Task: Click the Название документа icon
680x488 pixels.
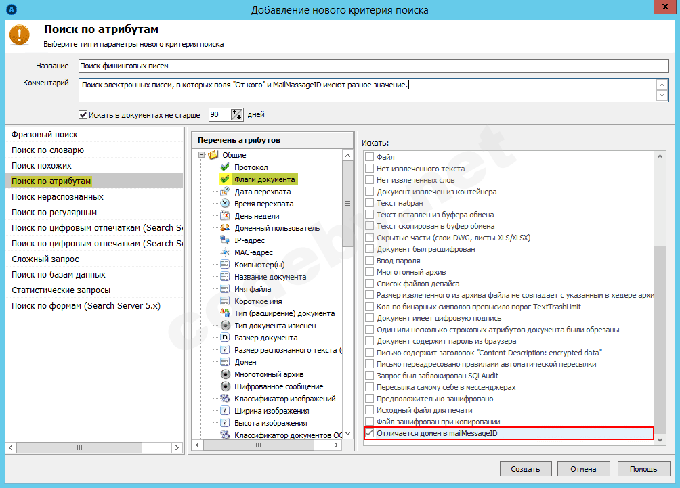Action: [x=225, y=277]
